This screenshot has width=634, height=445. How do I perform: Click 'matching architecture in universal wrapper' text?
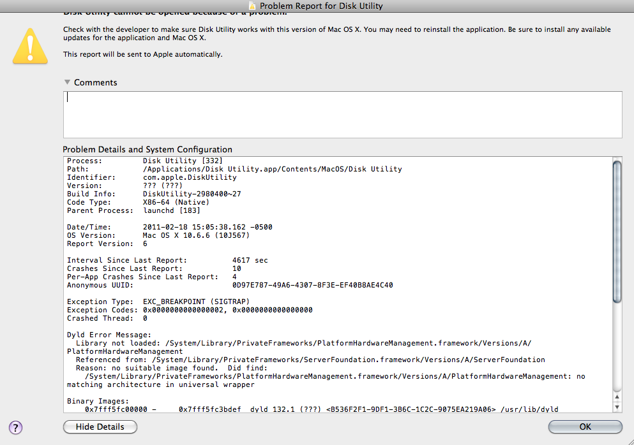161,384
